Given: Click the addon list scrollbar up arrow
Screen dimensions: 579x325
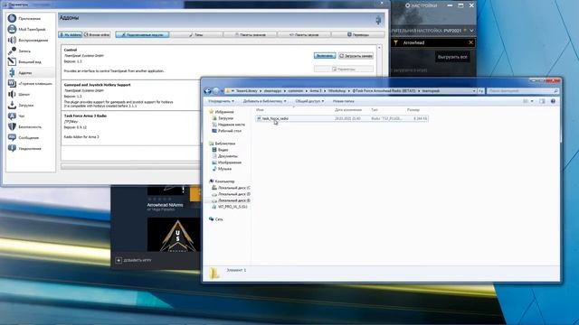Looking at the screenshot, I should [x=379, y=48].
